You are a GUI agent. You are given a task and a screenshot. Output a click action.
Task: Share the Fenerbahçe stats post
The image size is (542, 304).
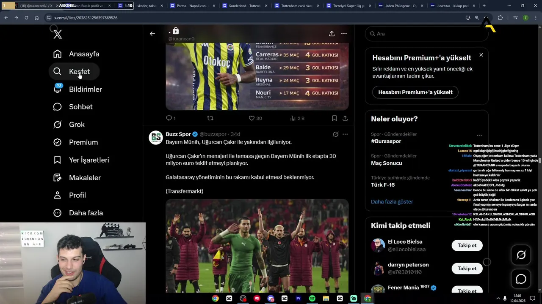(x=345, y=118)
